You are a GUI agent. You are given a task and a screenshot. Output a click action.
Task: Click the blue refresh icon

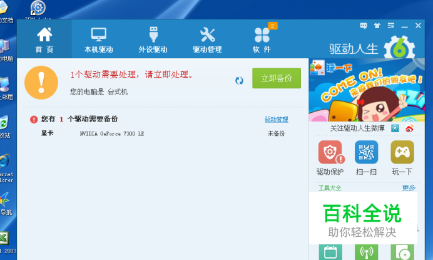tap(239, 80)
